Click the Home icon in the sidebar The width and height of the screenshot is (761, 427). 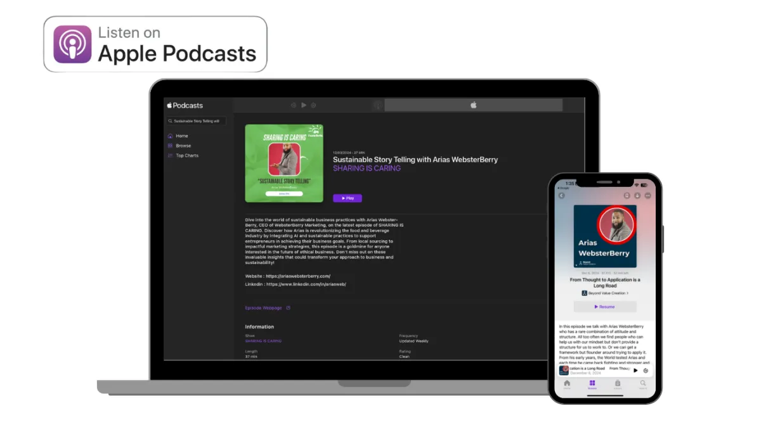pyautogui.click(x=170, y=136)
